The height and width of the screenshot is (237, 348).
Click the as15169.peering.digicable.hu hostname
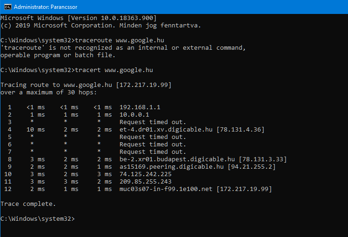(x=172, y=166)
